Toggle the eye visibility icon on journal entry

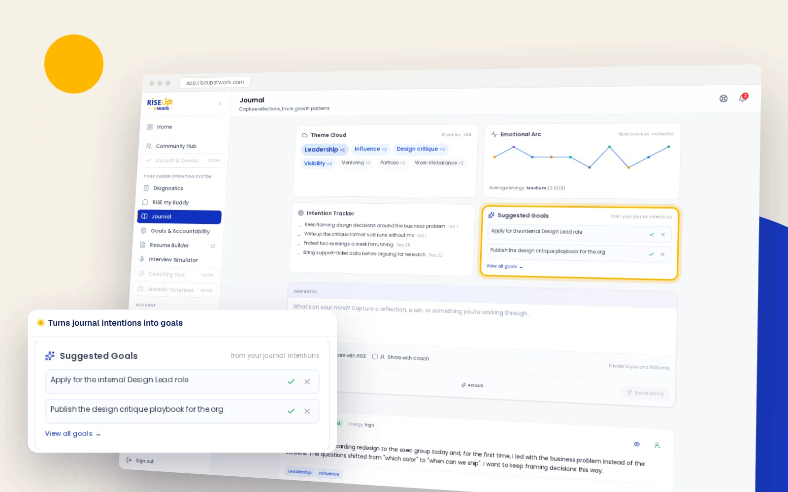click(x=637, y=444)
